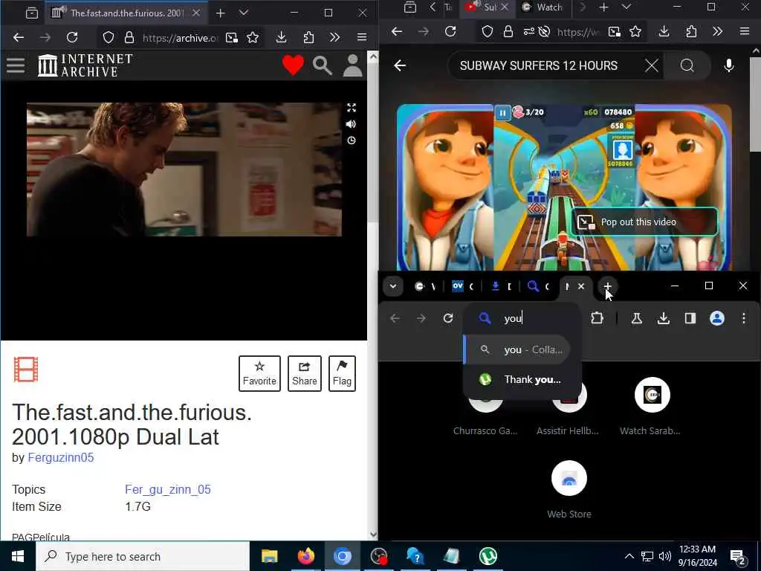Screen dimensions: 761x571
Task: Bookmark YouTube page with star
Action: 635,31
